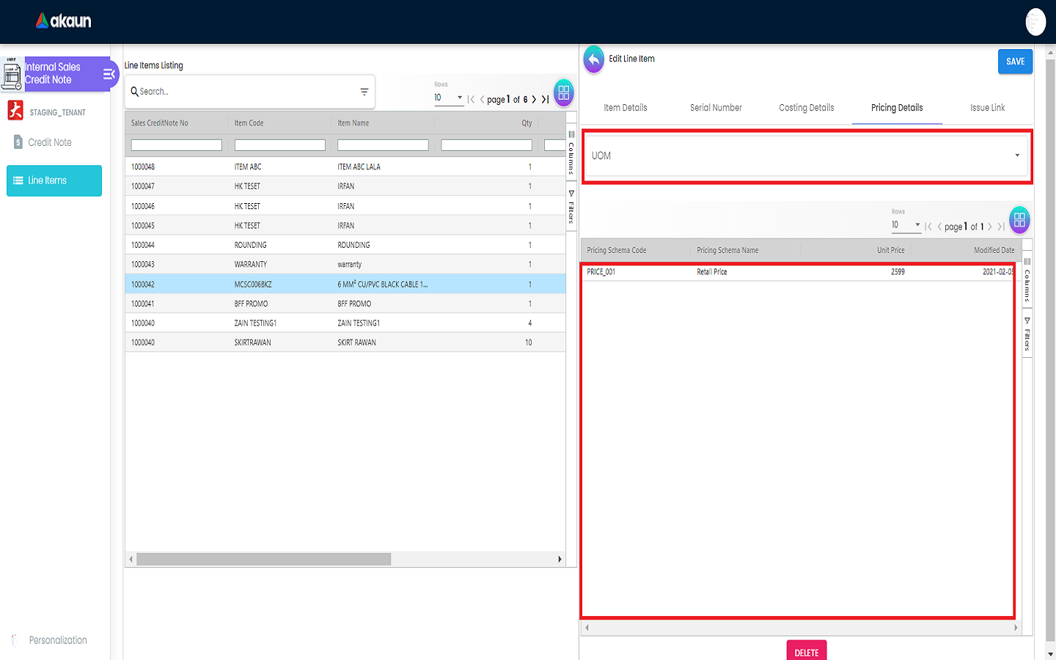Click the user profile avatar
The width and height of the screenshot is (1056, 660).
point(1035,22)
